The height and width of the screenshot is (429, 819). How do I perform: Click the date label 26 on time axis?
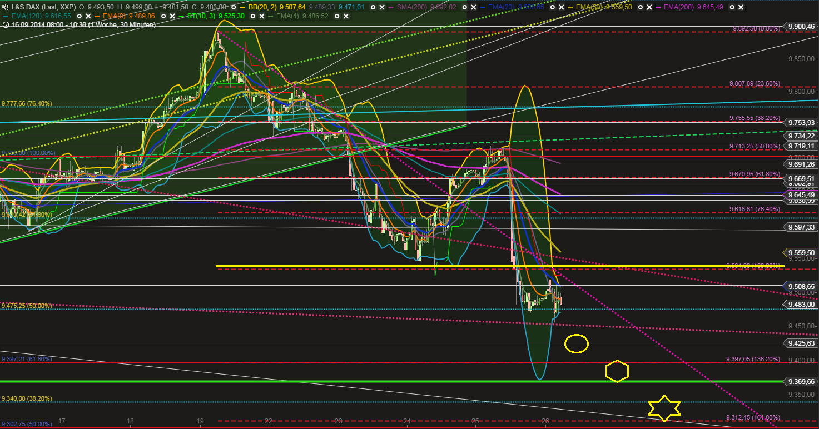click(x=545, y=421)
